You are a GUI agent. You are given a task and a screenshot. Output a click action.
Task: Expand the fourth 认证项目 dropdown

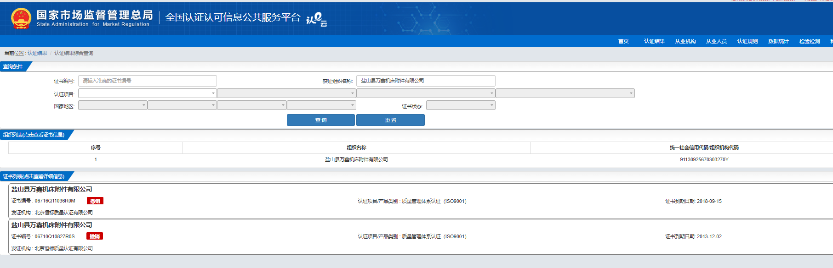point(565,93)
